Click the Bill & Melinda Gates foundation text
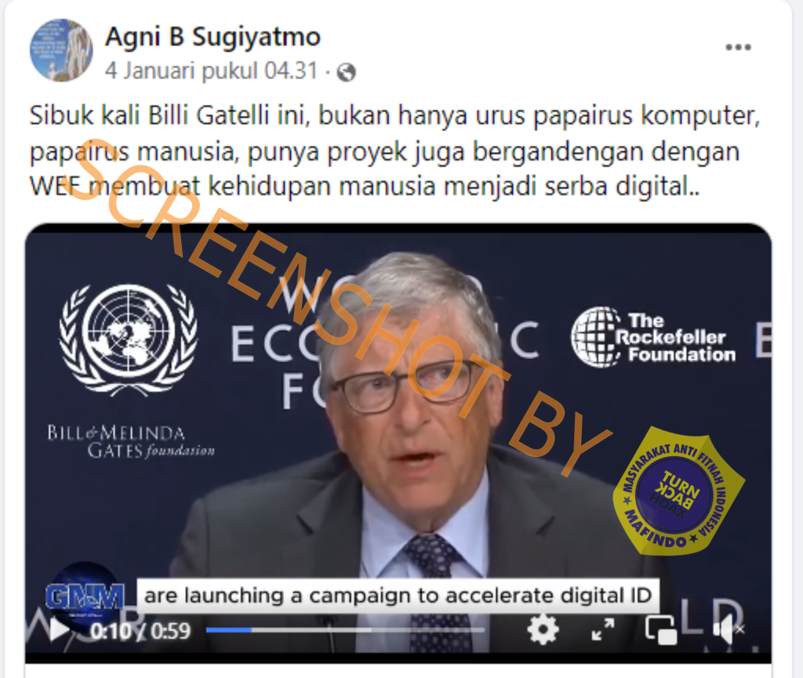 pyautogui.click(x=131, y=441)
